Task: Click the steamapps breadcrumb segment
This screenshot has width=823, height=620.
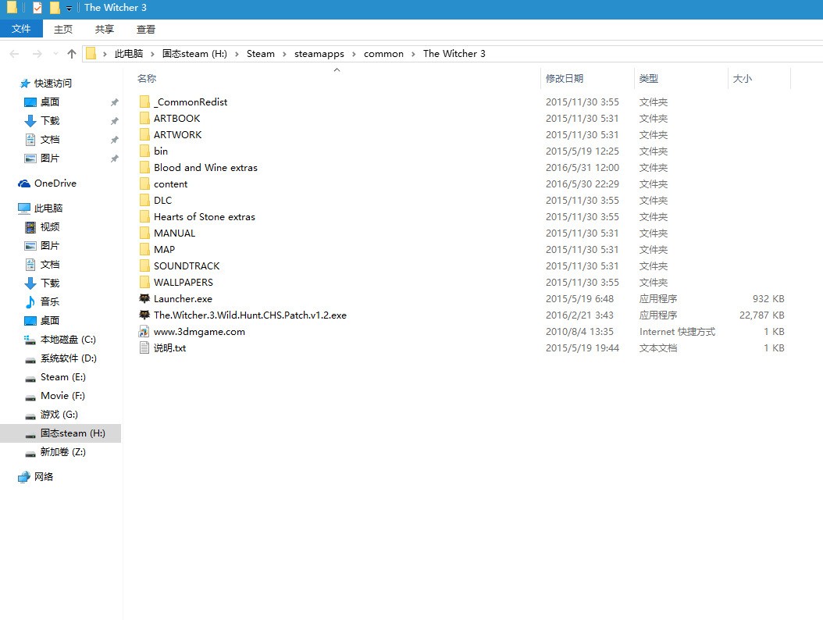Action: (x=319, y=54)
